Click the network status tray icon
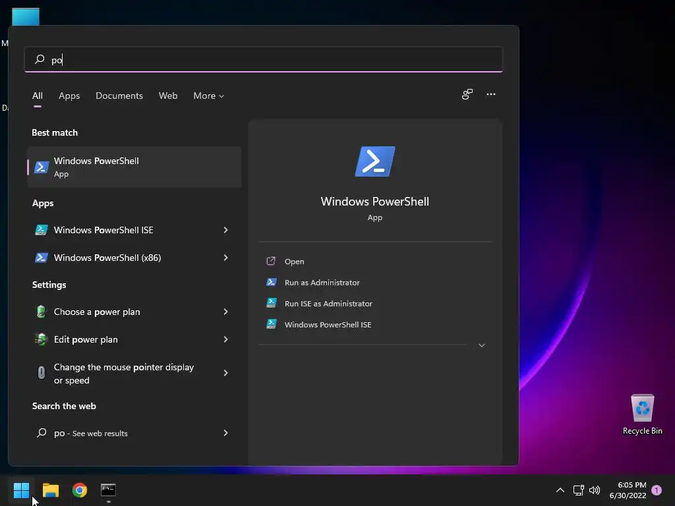Screen dimensions: 675x506 tap(579, 490)
